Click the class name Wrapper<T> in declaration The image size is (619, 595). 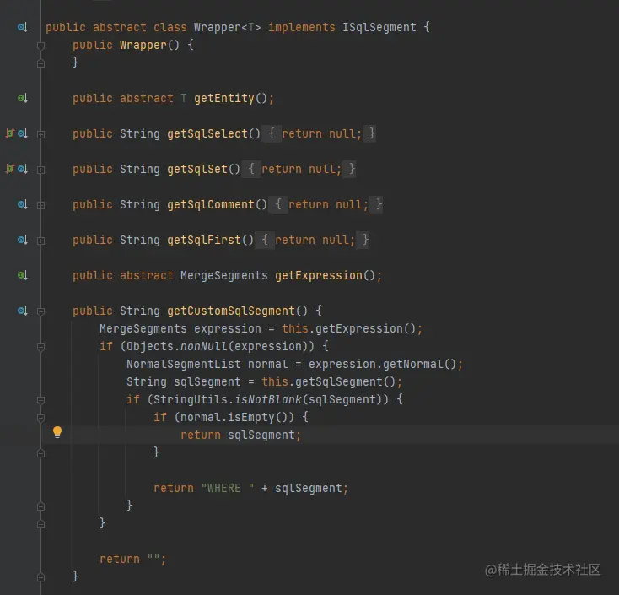[227, 27]
